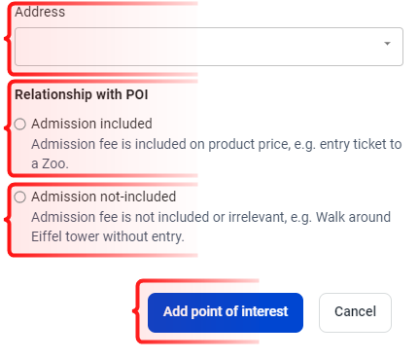
Task: Click the Add point of interest button
Action: pyautogui.click(x=226, y=312)
